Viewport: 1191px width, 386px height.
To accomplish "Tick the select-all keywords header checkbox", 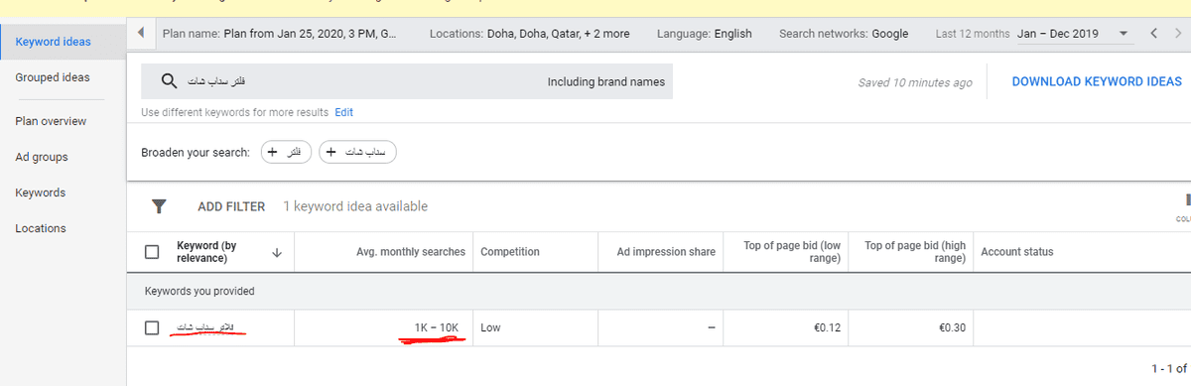I will coord(152,252).
